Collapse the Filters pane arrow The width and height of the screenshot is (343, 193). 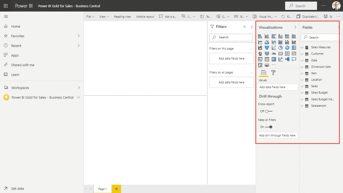(251, 27)
